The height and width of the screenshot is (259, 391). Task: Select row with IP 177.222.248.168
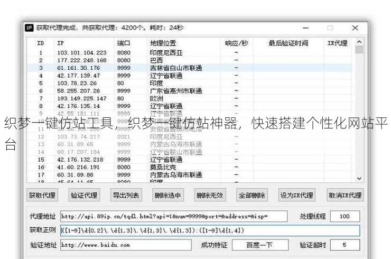point(190,60)
